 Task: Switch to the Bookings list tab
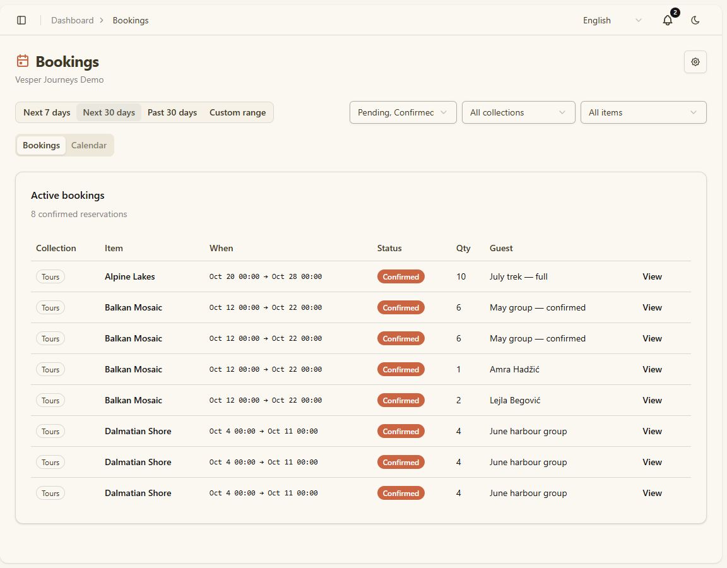tap(41, 145)
